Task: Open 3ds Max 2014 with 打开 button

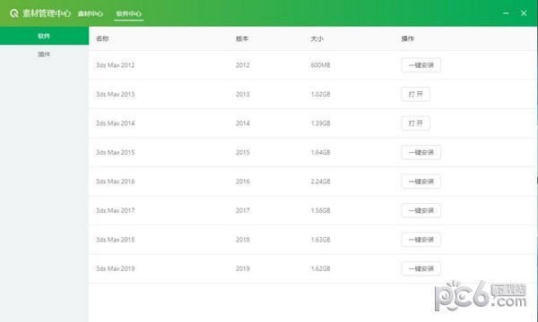Action: pyautogui.click(x=415, y=123)
